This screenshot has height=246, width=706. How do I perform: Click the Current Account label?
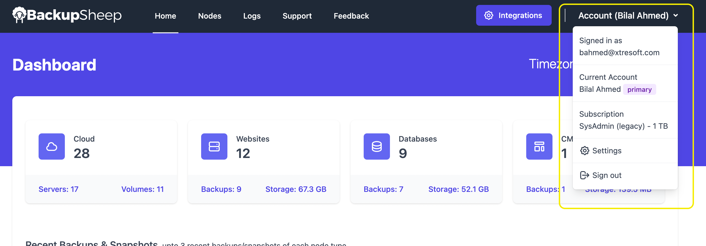[x=608, y=77]
